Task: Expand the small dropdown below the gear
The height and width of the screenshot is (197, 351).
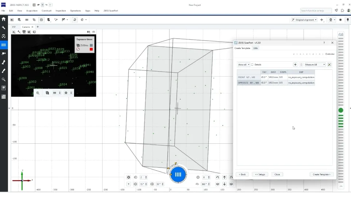Action: [x=128, y=184]
